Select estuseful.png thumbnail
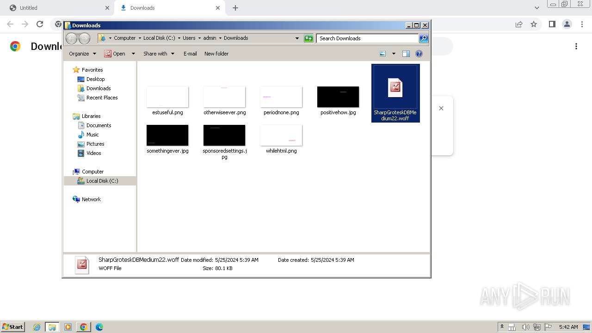This screenshot has height=333, width=592. coord(167,97)
